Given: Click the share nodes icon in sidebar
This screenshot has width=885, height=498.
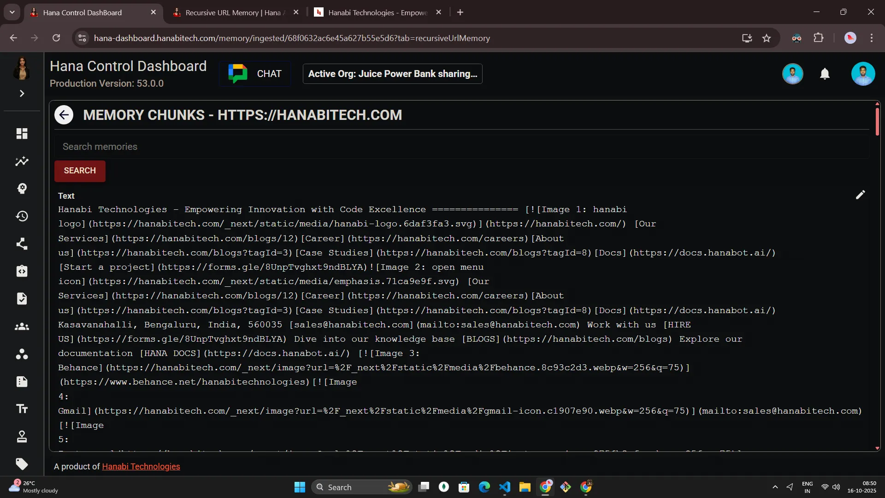Looking at the screenshot, I should 22,243.
